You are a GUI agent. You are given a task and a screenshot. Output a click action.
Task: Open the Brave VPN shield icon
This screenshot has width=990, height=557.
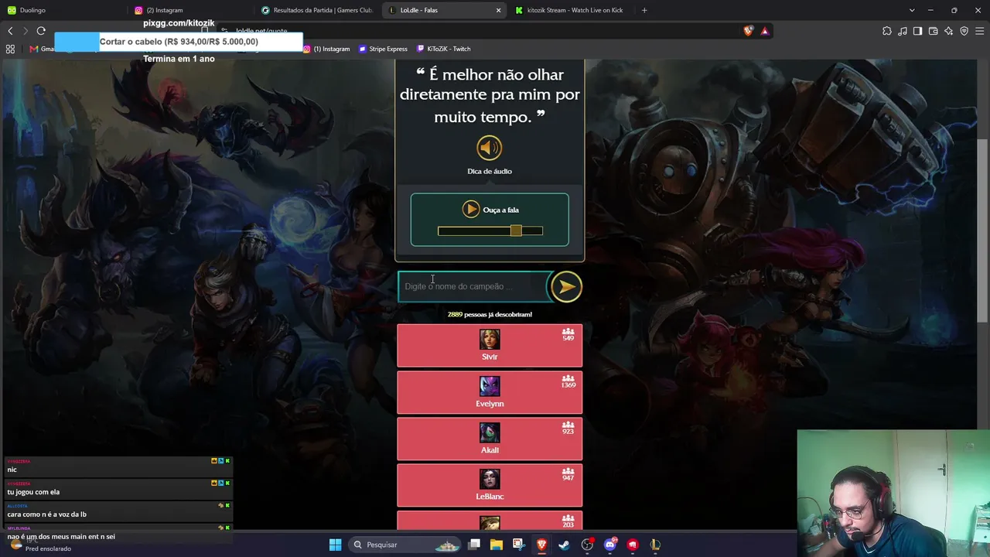tap(964, 31)
